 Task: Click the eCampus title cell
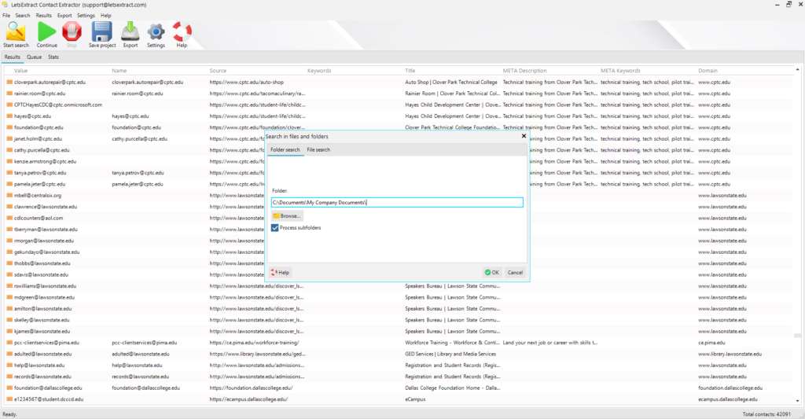[415, 399]
